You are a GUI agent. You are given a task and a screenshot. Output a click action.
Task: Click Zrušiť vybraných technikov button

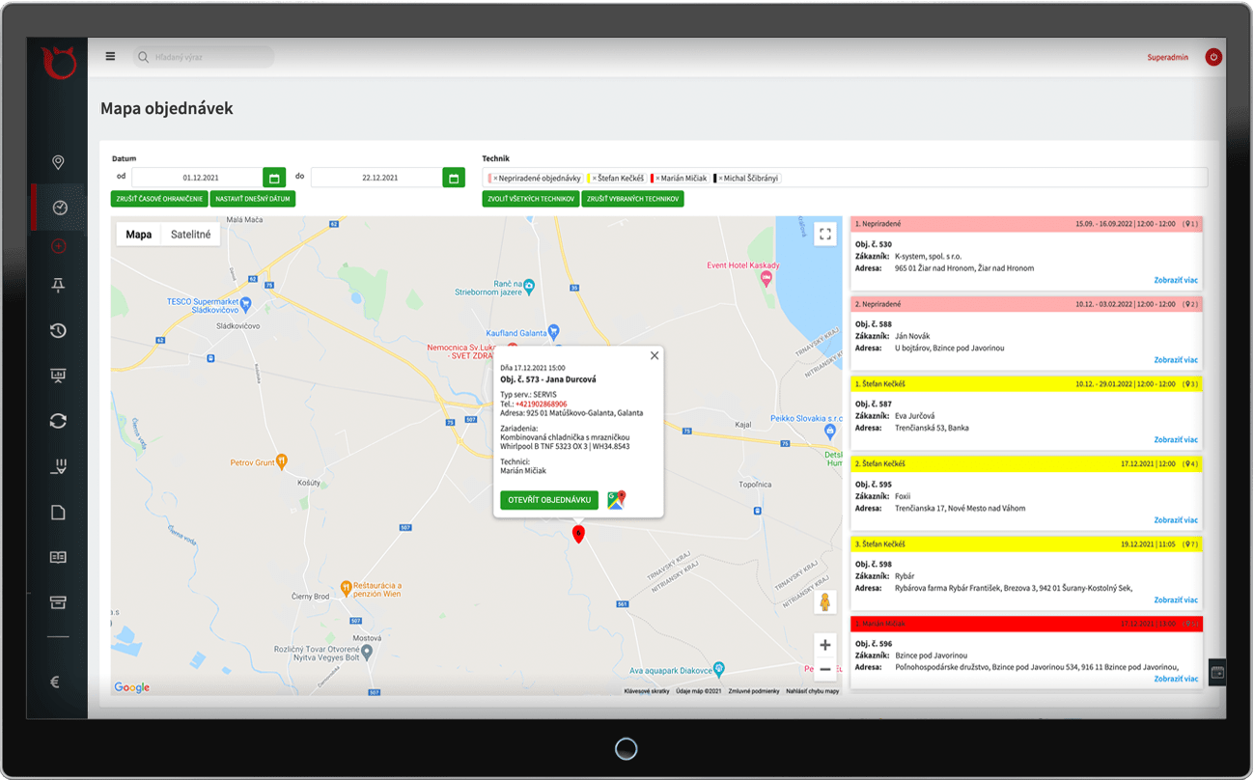tap(632, 199)
